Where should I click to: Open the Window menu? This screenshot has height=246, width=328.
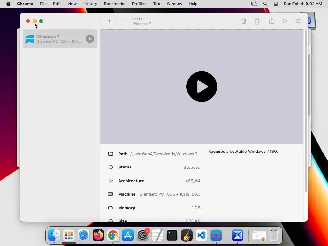[x=174, y=4]
